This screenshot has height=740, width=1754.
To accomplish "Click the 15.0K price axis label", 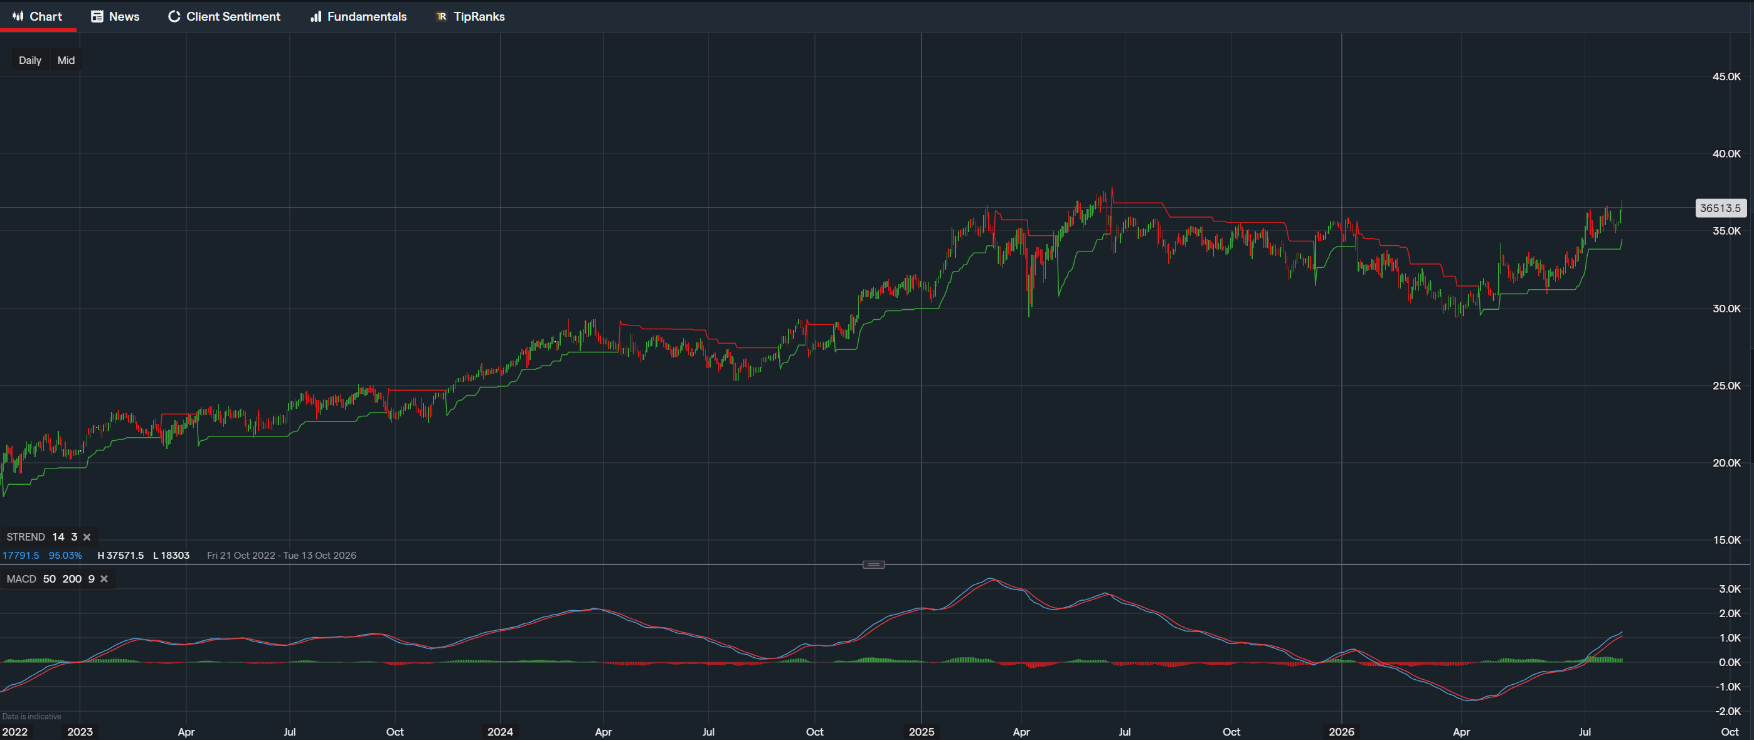I will (x=1726, y=540).
